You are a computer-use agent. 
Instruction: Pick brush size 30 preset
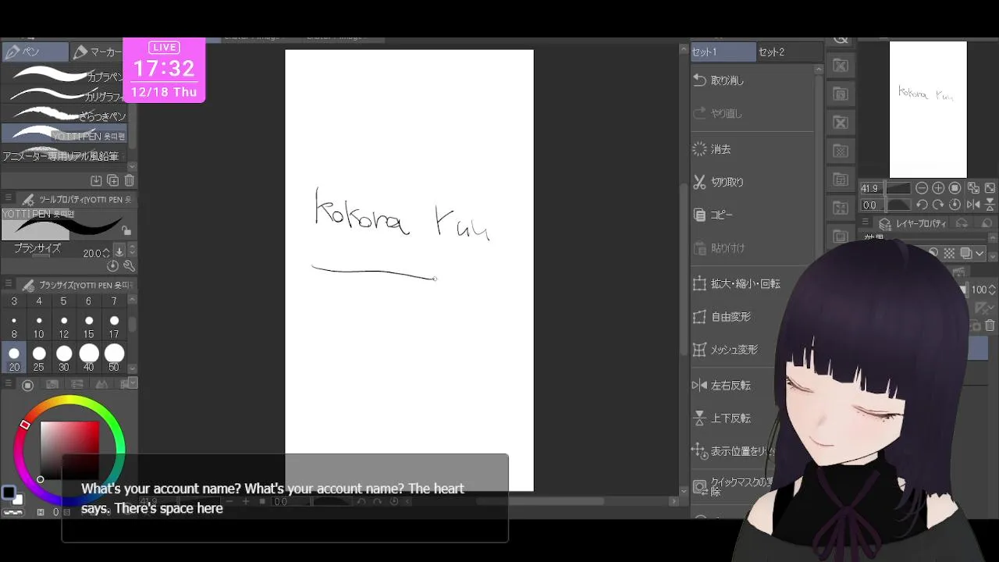tap(64, 358)
